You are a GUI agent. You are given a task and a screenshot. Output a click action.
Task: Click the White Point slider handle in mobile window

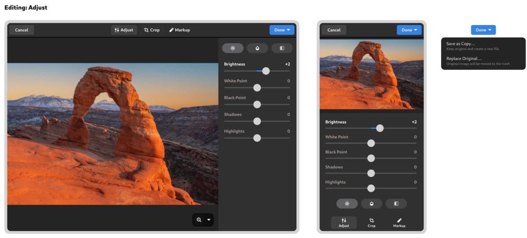[x=371, y=143]
